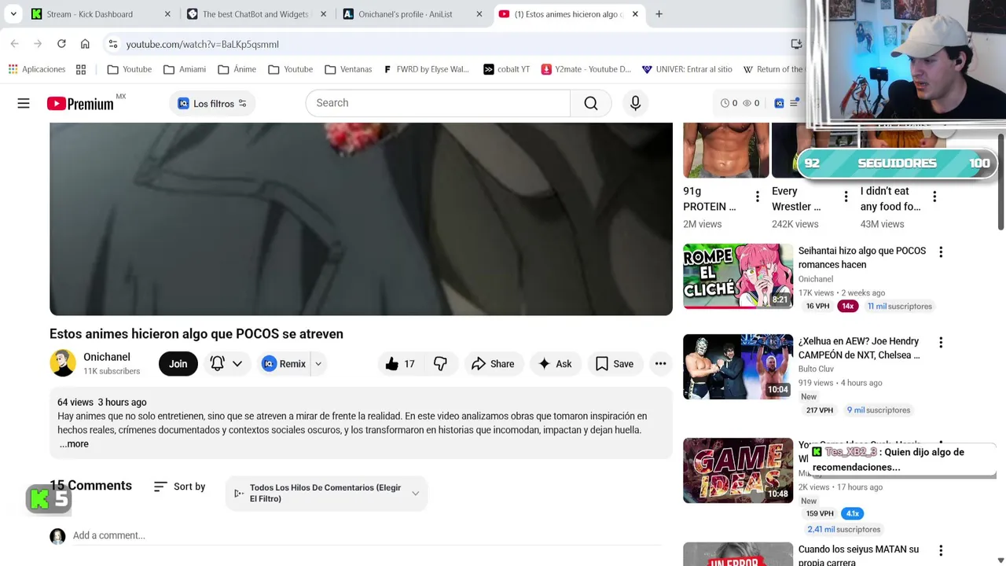Open options for Every Wrestler short

click(x=846, y=197)
